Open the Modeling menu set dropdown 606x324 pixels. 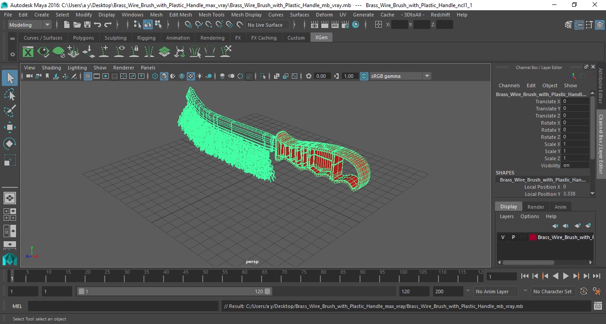(x=30, y=25)
